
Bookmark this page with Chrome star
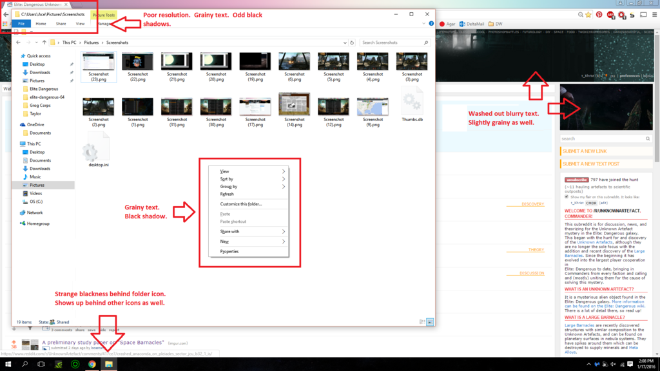588,15
